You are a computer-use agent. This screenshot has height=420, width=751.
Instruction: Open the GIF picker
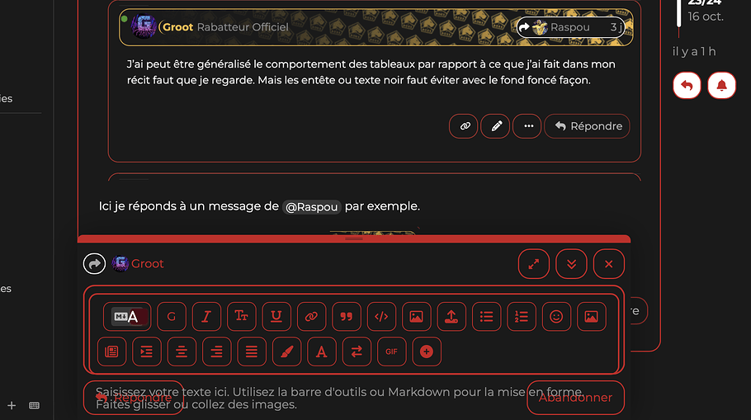(392, 352)
